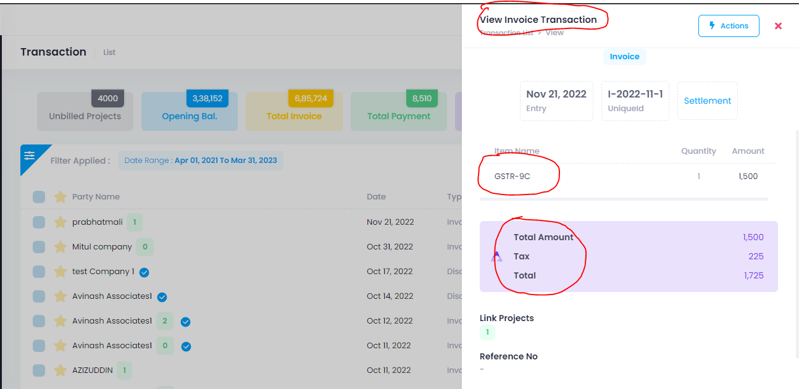This screenshot has height=389, width=799.
Task: Click the count badge 1 beside AZIZUDDIN
Action: 124,370
